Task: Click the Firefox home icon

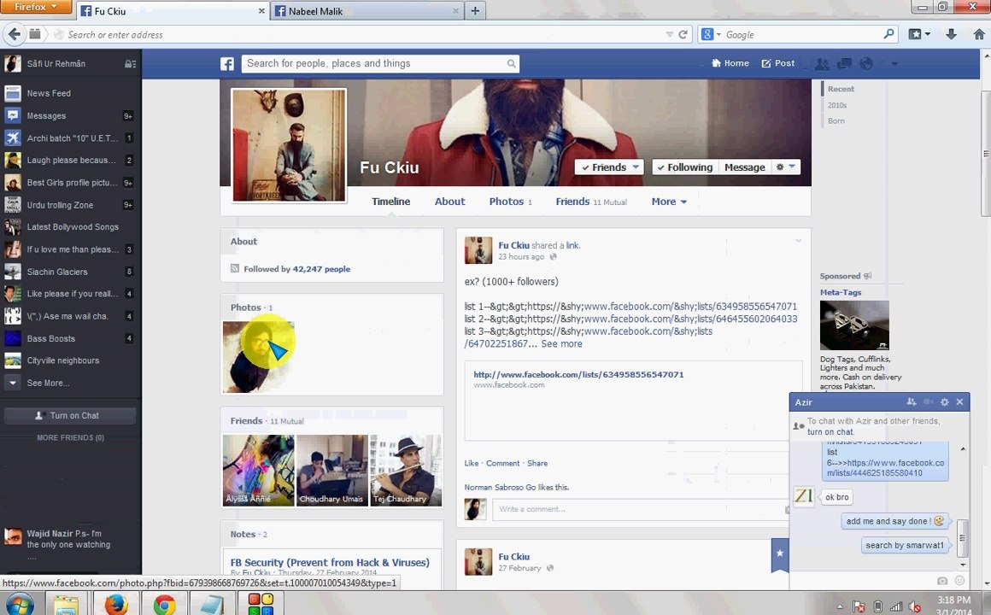Action: point(979,34)
